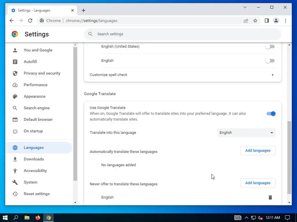This screenshot has width=297, height=222.
Task: Click the Accessibility figure icon
Action: pyautogui.click(x=15, y=171)
